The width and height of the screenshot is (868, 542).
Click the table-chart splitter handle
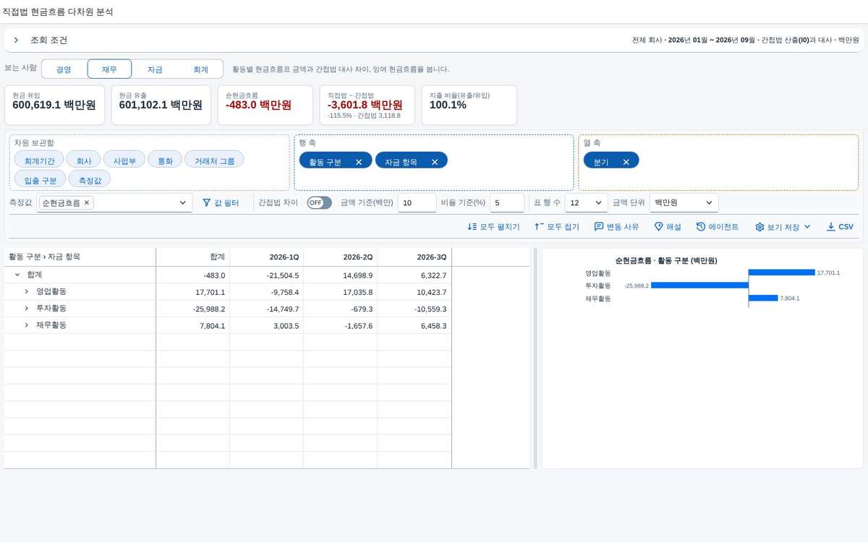coord(535,358)
